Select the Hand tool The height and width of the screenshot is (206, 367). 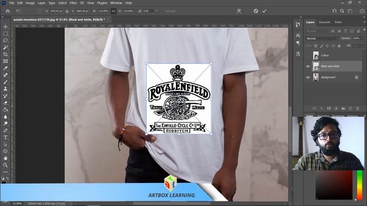point(5,158)
